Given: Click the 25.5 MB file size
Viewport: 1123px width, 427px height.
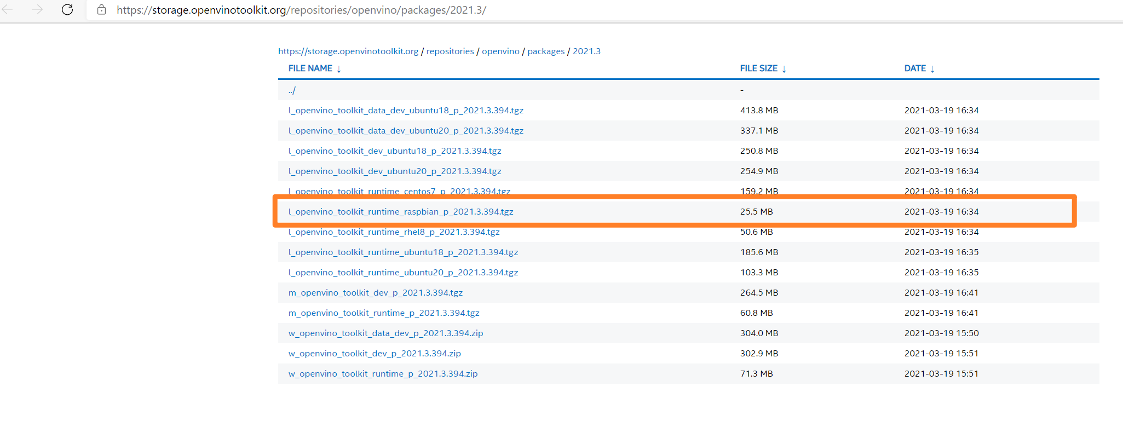Looking at the screenshot, I should point(757,212).
